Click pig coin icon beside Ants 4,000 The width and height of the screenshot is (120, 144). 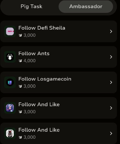point(20,61)
